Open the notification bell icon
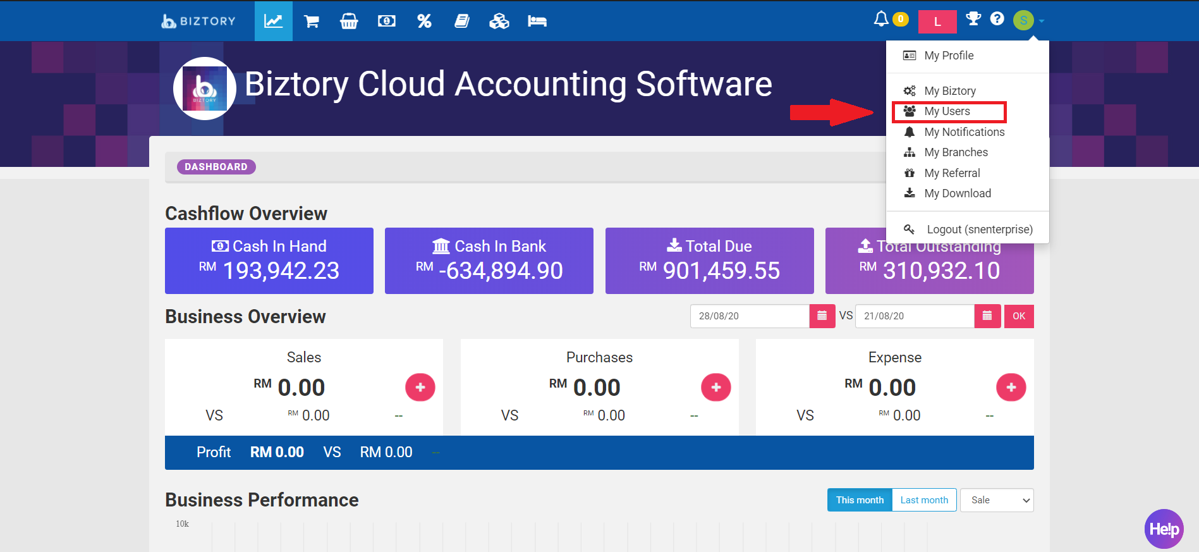This screenshot has width=1199, height=552. tap(881, 19)
